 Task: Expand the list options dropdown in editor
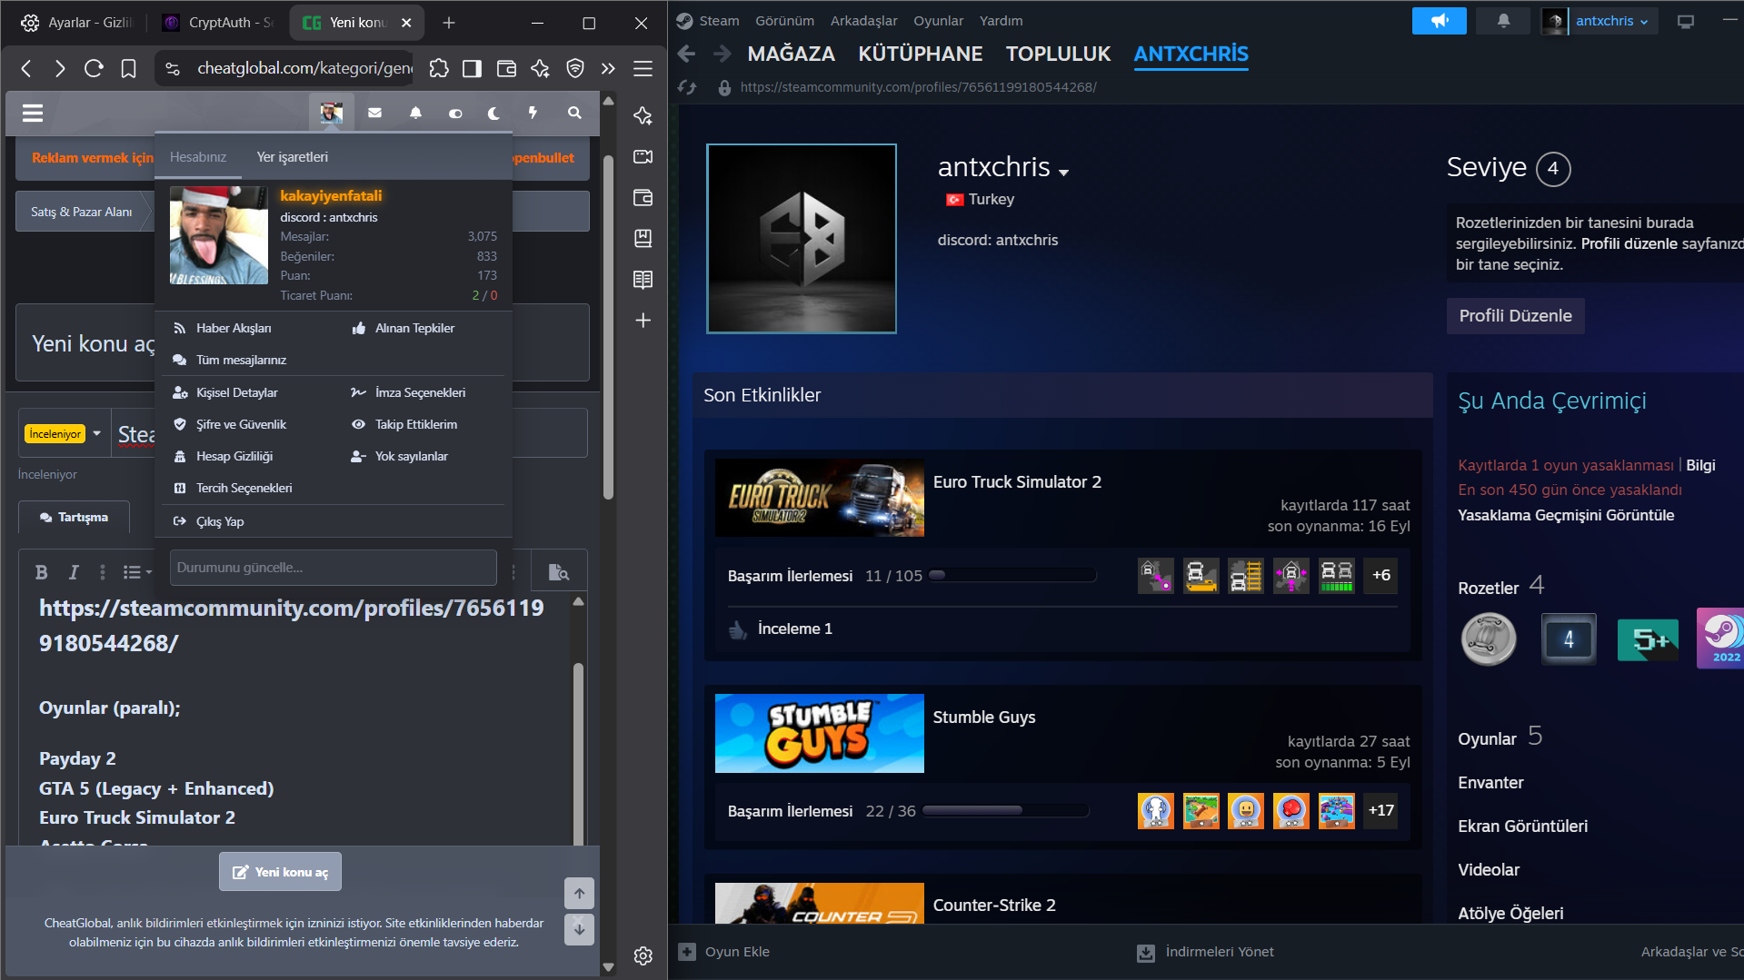138,572
